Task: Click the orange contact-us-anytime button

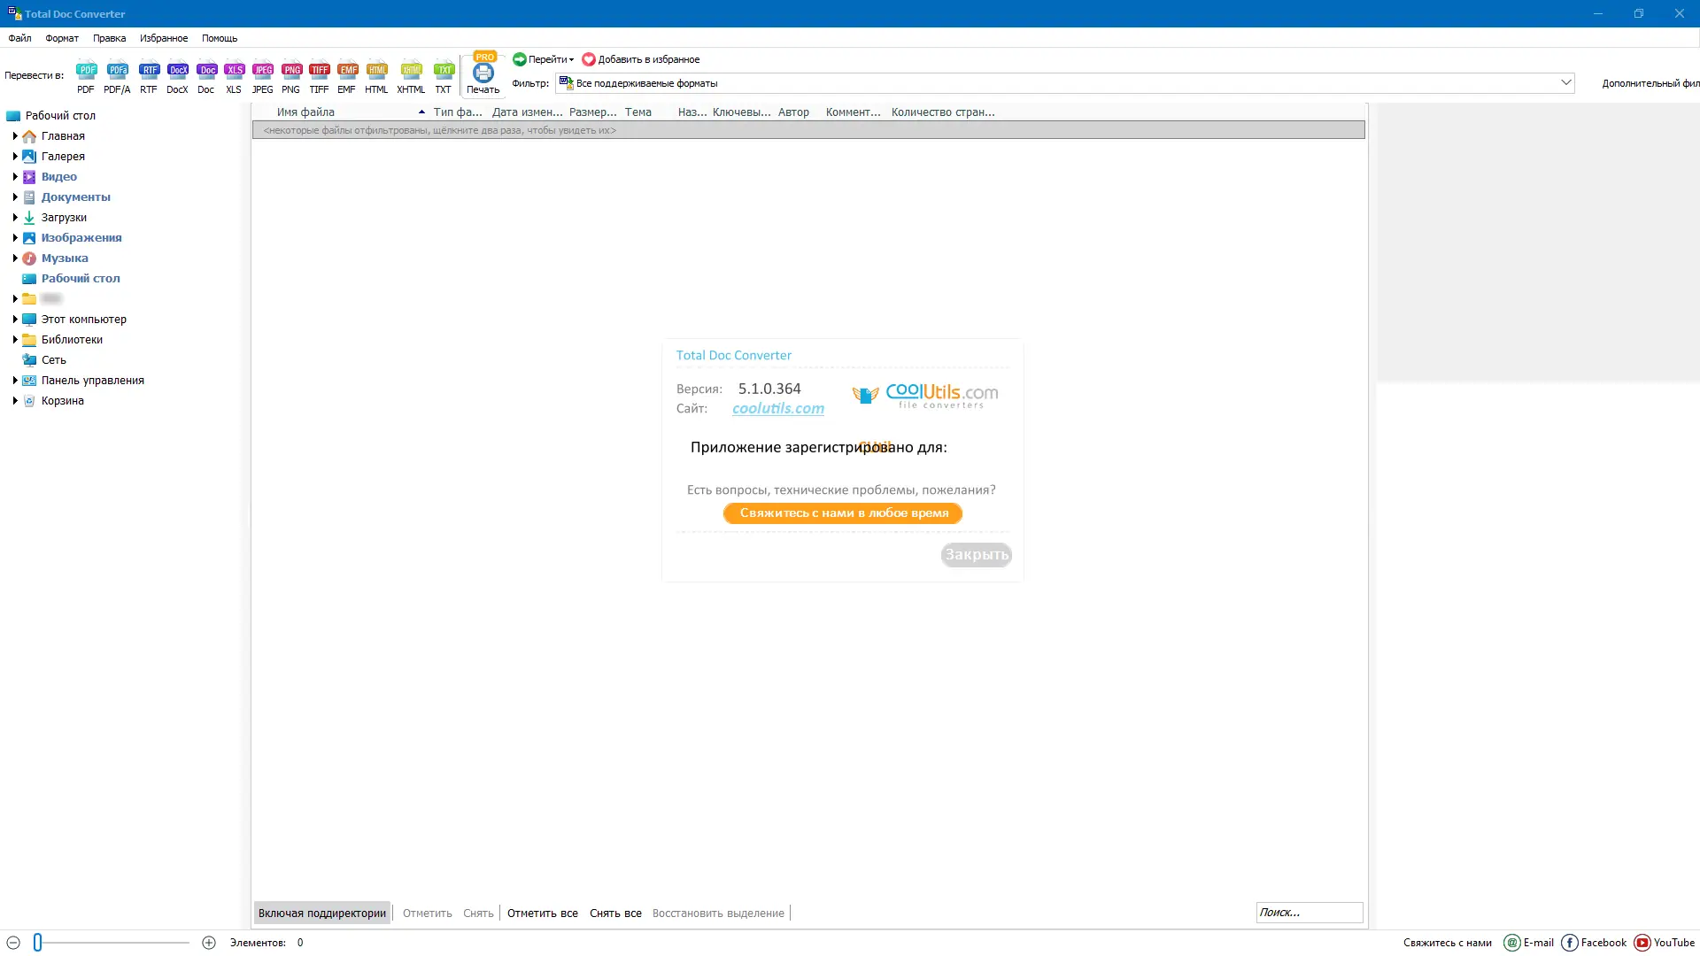Action: [843, 513]
